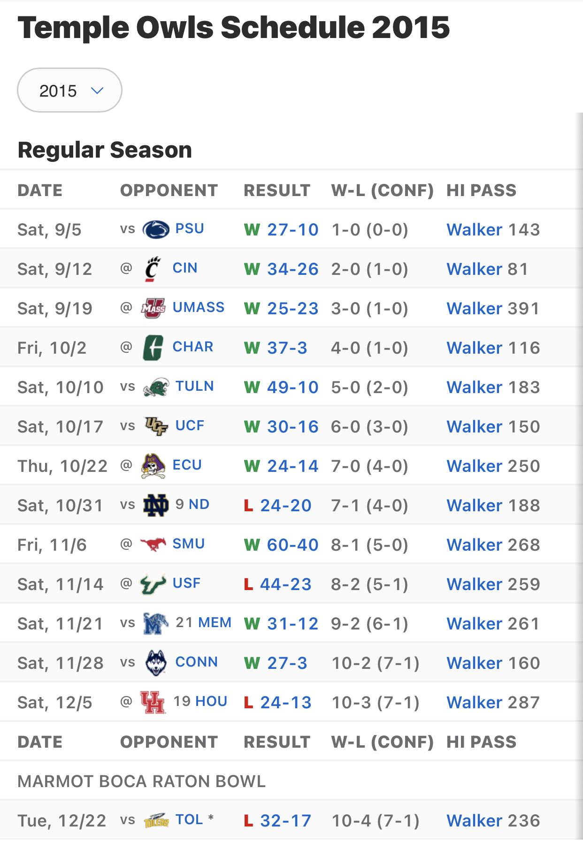Open the 60-40 SMU game result
This screenshot has height=849, width=583.
tap(293, 545)
